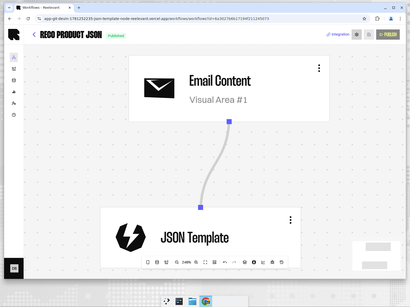Click the Visual Area #1 subtitle
410x307 pixels.
point(218,100)
